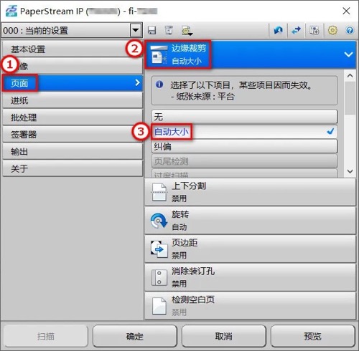Click the 消除装订孔 punch hole icon
Image resolution: width=359 pixels, height=351 pixels.
[x=159, y=277]
